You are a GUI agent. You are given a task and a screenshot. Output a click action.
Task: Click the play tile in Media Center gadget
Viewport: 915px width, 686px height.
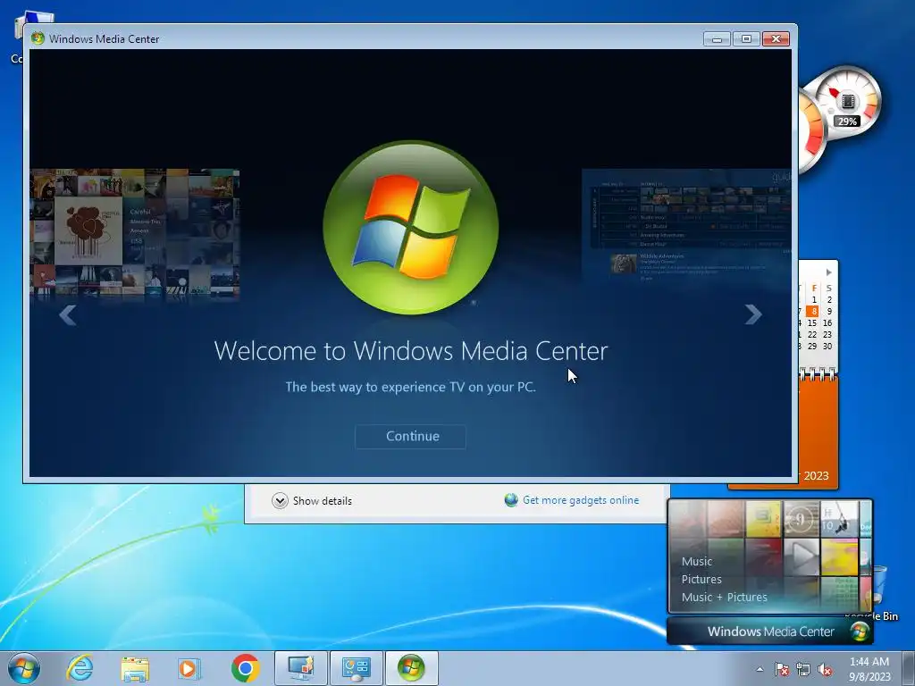(802, 557)
